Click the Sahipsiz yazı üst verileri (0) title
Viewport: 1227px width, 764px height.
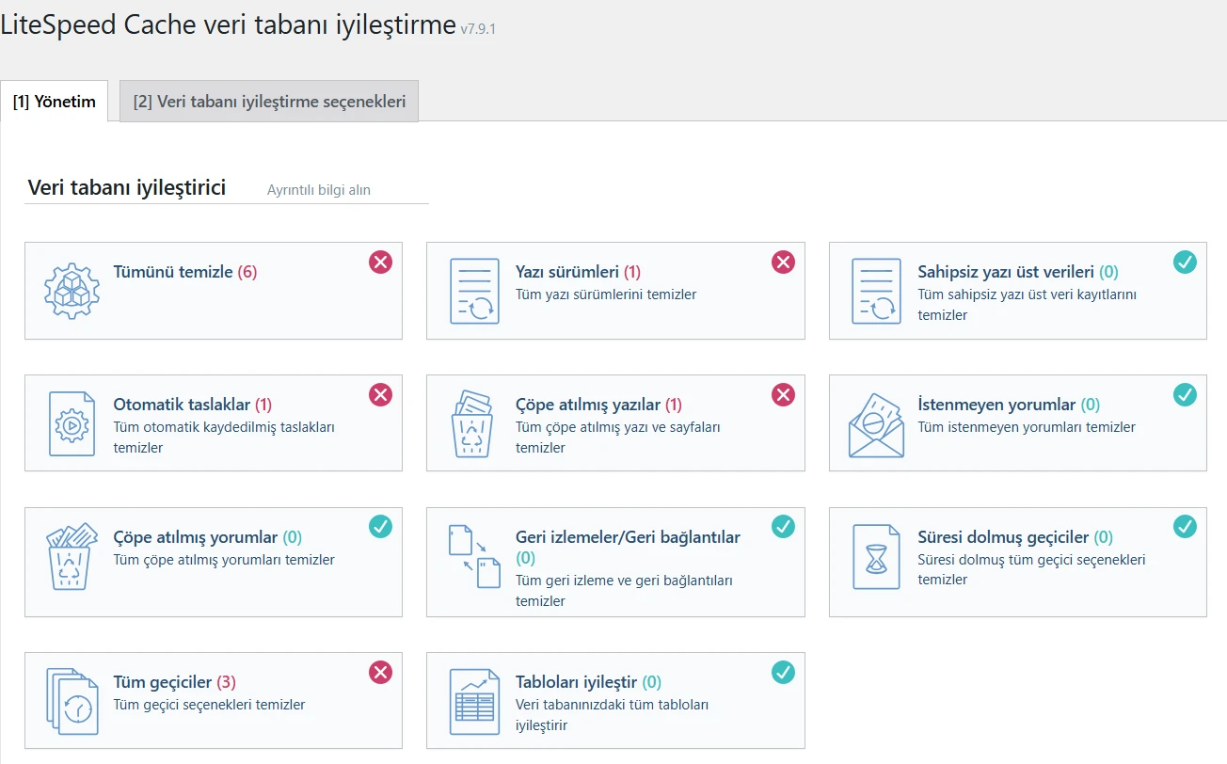[x=1018, y=272]
